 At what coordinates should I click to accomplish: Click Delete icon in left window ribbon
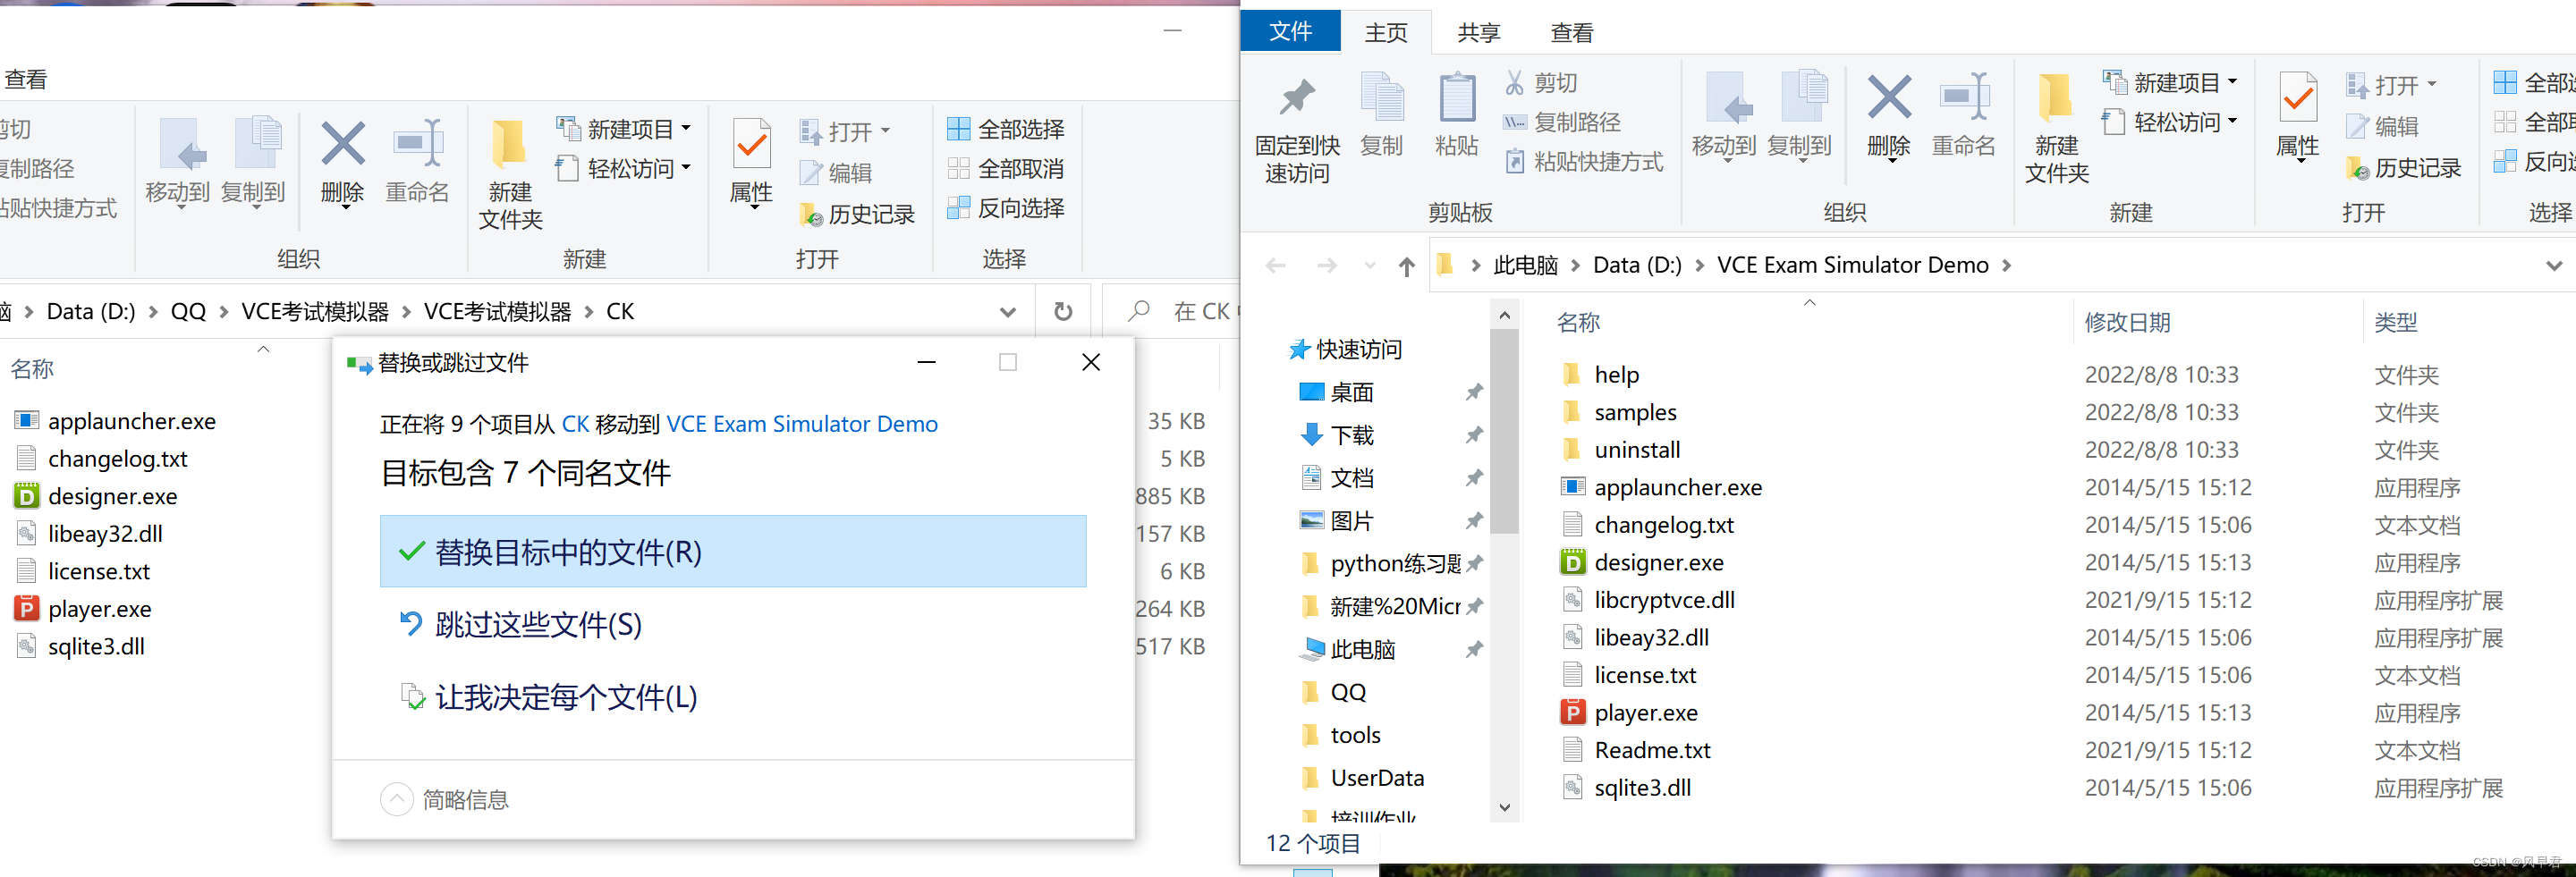(x=342, y=161)
